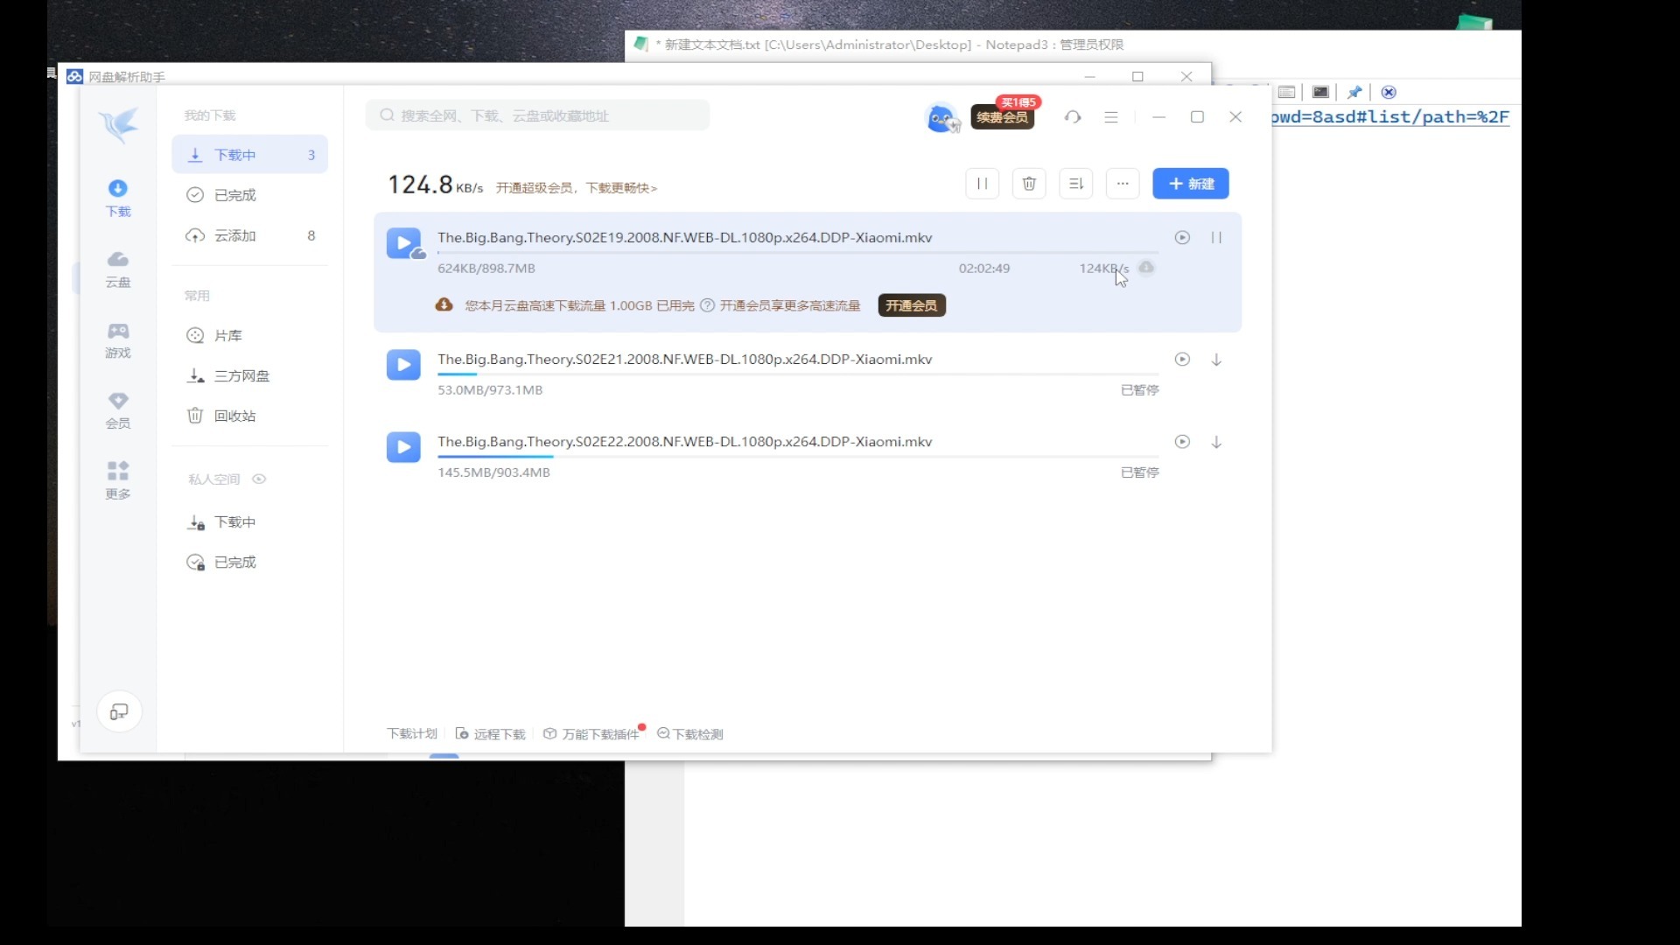Click the search box at the top
This screenshot has width=1680, height=945.
point(537,115)
